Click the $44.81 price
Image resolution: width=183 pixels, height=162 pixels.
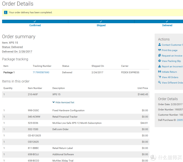click(144, 123)
